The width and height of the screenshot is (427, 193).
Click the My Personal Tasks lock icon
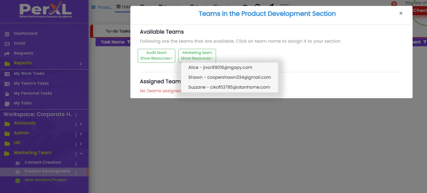7,94
